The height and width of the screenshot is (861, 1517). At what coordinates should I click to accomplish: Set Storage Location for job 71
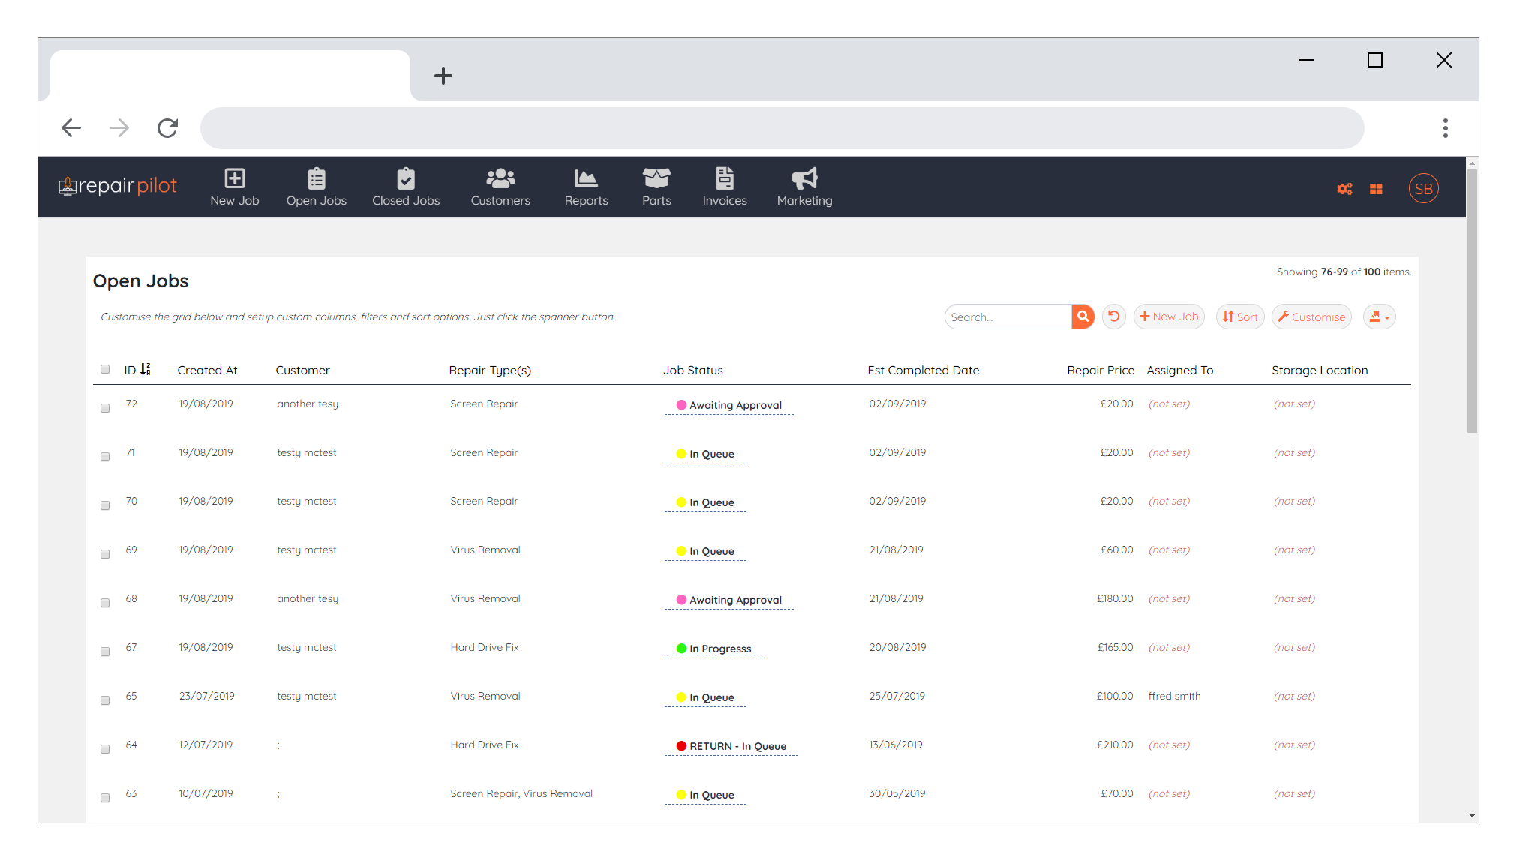(1294, 452)
